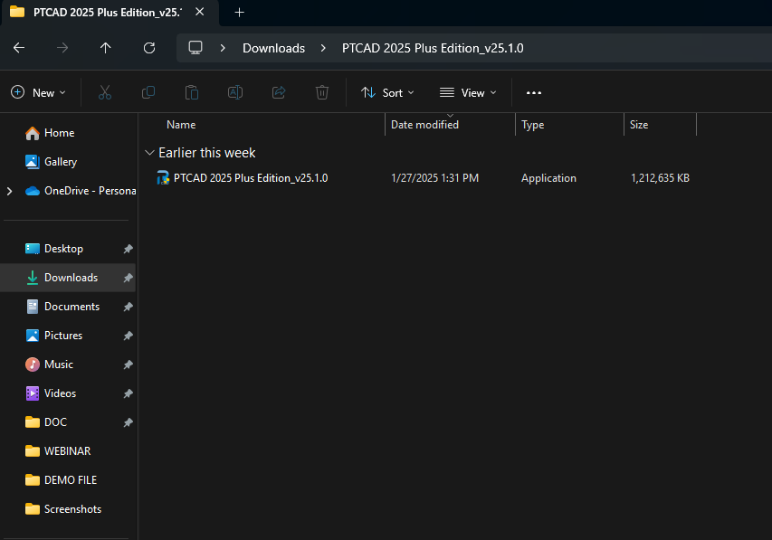Sort files by the Name column
The height and width of the screenshot is (540, 772).
pos(181,125)
